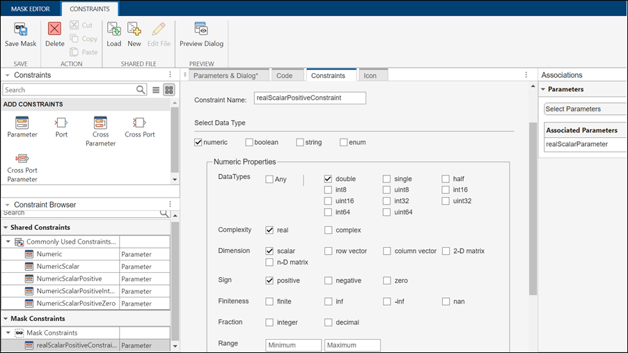The width and height of the screenshot is (628, 353).
Task: Uncheck the numeric data type
Action: click(198, 142)
